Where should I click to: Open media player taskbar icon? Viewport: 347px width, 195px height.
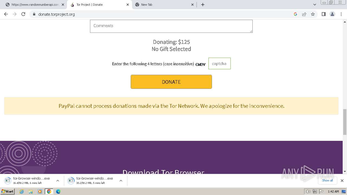40,191
